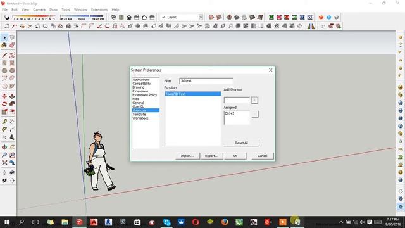Activate the Pan hand tool

click(x=12, y=148)
